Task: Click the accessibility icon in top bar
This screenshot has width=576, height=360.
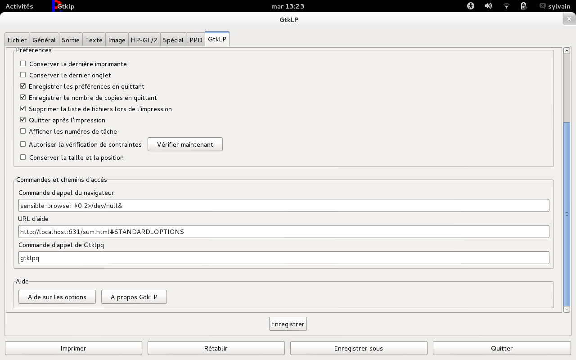Action: [471, 6]
